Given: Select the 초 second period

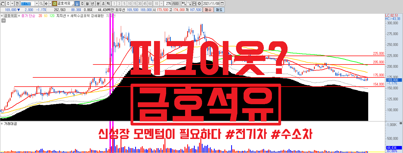Looking at the screenshot, I should [103, 4].
